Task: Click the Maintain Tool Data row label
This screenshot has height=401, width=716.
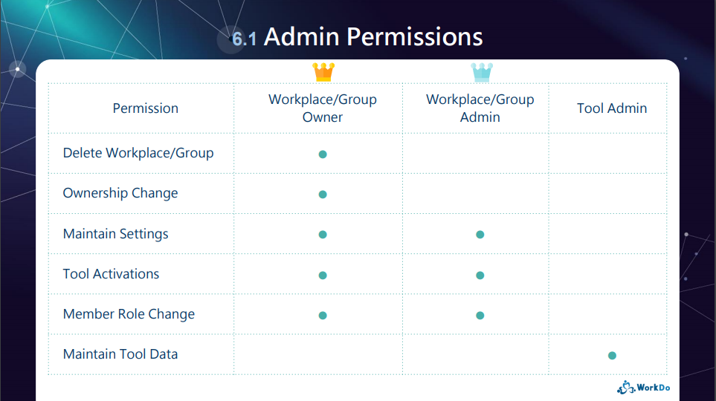Action: [120, 354]
